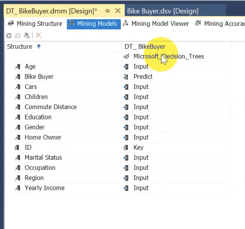Click the Children column icon
The image size is (245, 229).
(x=18, y=97)
